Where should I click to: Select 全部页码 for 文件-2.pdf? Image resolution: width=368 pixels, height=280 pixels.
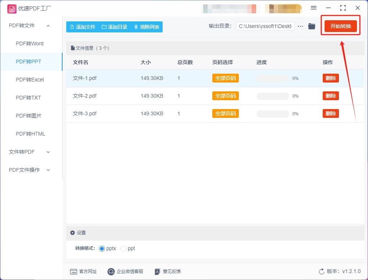[225, 95]
